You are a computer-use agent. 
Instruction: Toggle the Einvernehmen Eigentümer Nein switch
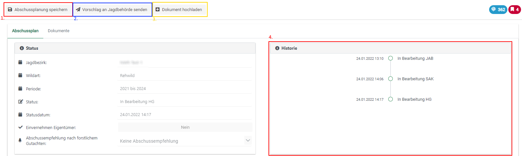pyautogui.click(x=185, y=127)
